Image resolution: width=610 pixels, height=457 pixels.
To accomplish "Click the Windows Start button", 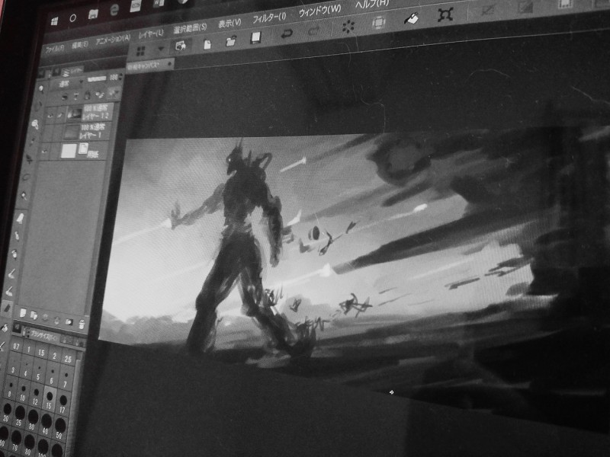I will [x=54, y=21].
